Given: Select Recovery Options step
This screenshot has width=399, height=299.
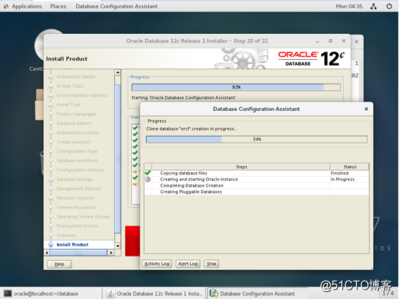Looking at the screenshot, I should (x=75, y=198).
